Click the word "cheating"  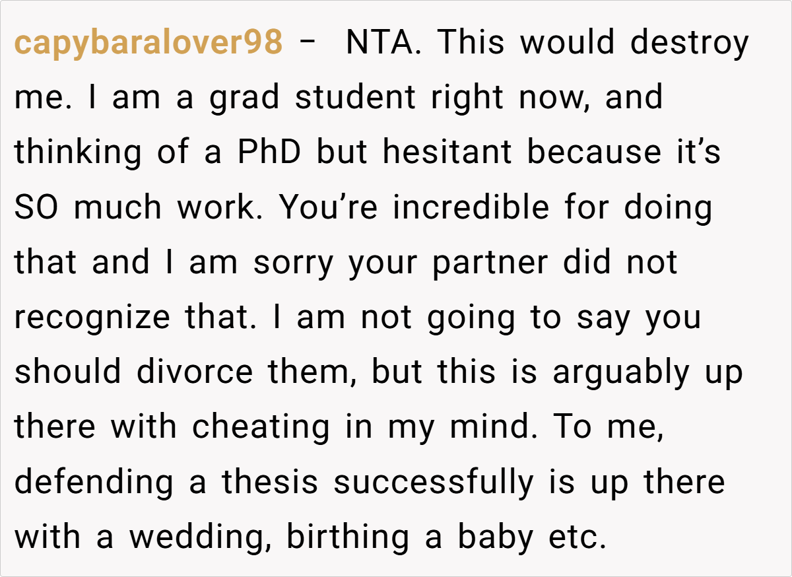click(261, 427)
